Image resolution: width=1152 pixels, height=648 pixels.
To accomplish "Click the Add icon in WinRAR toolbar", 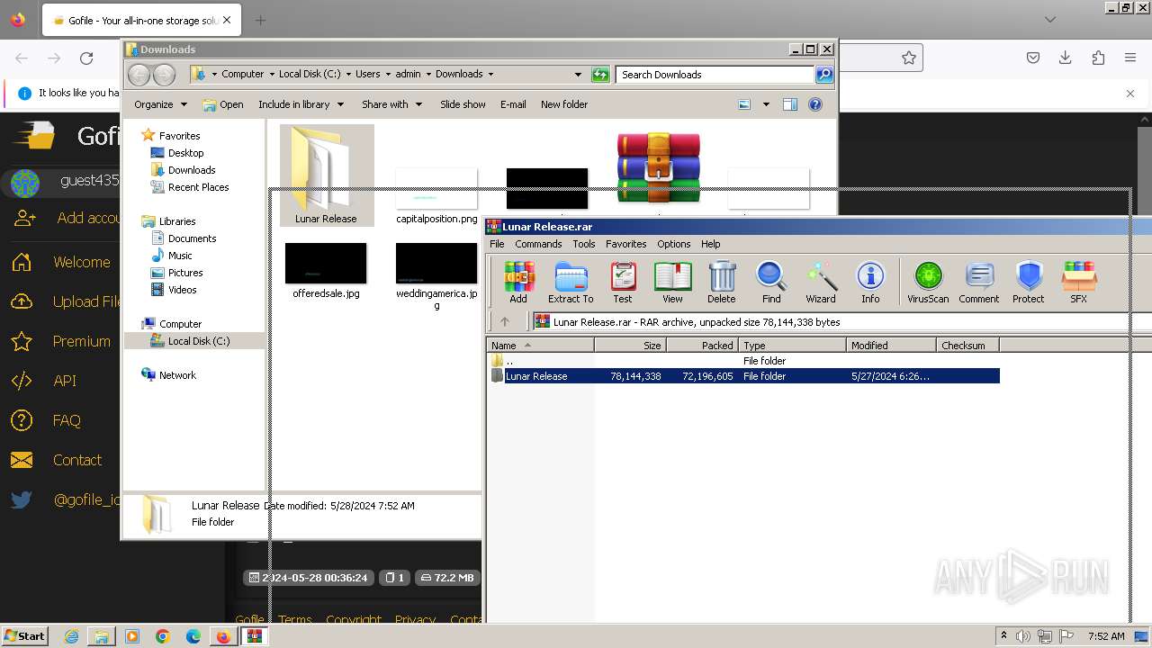I will click(518, 282).
